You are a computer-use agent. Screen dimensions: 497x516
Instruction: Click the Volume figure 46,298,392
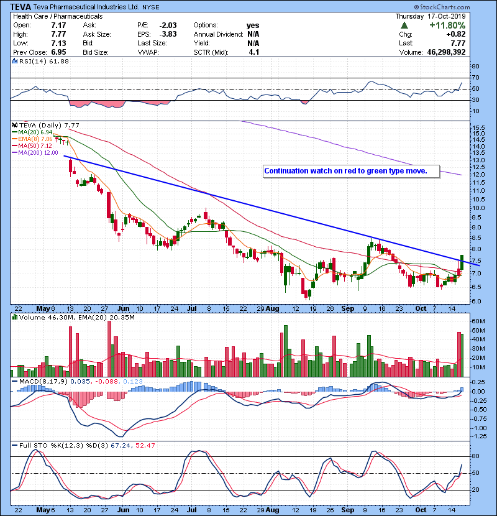(446, 52)
